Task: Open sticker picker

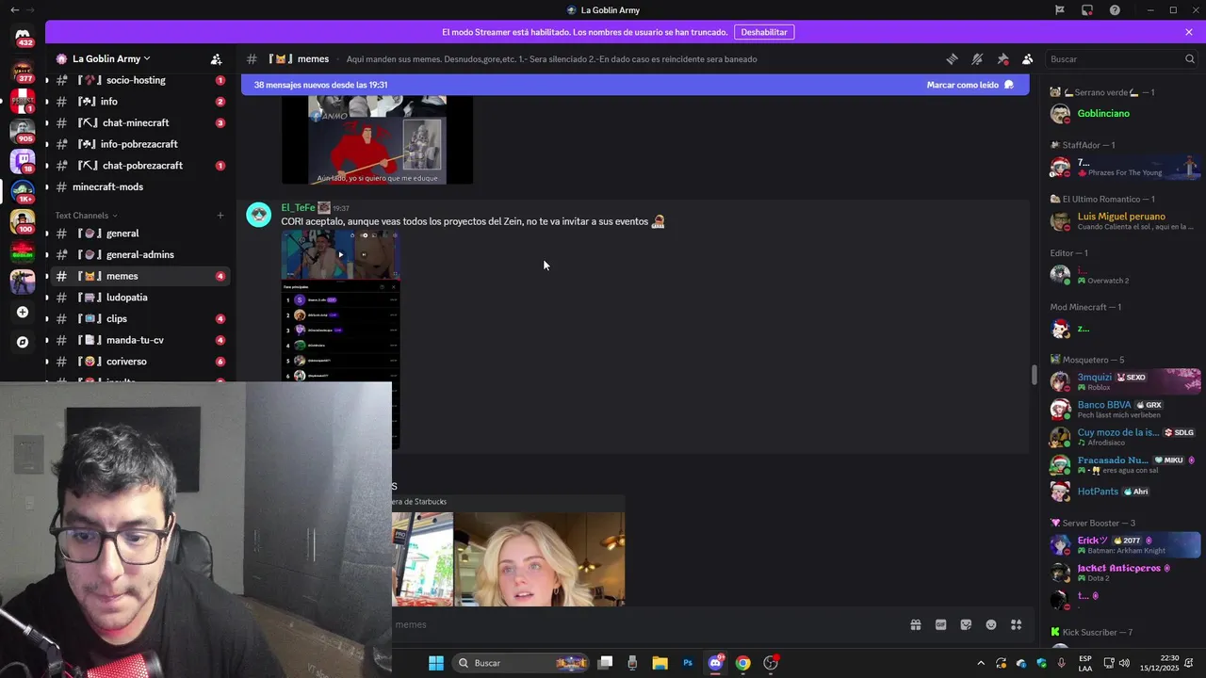Action: (x=966, y=624)
